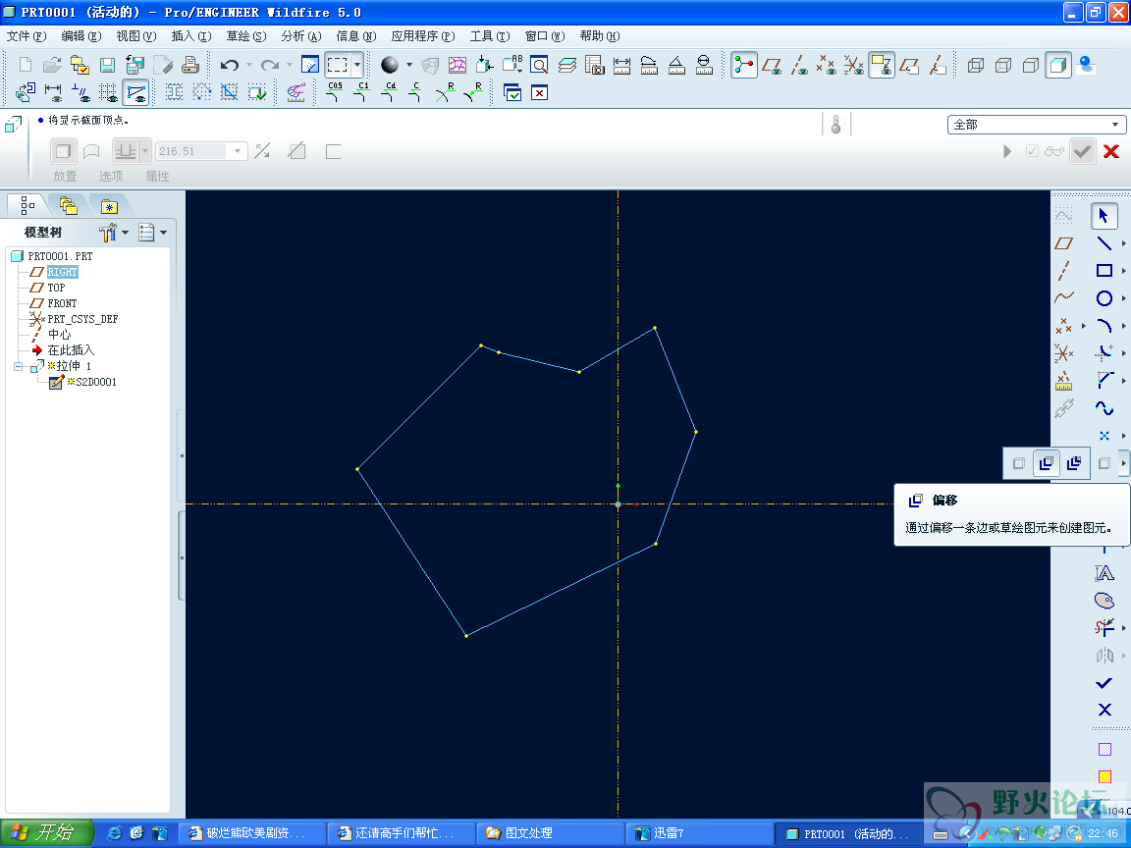Select the Line sketch tool
The height and width of the screenshot is (848, 1131).
1104,243
